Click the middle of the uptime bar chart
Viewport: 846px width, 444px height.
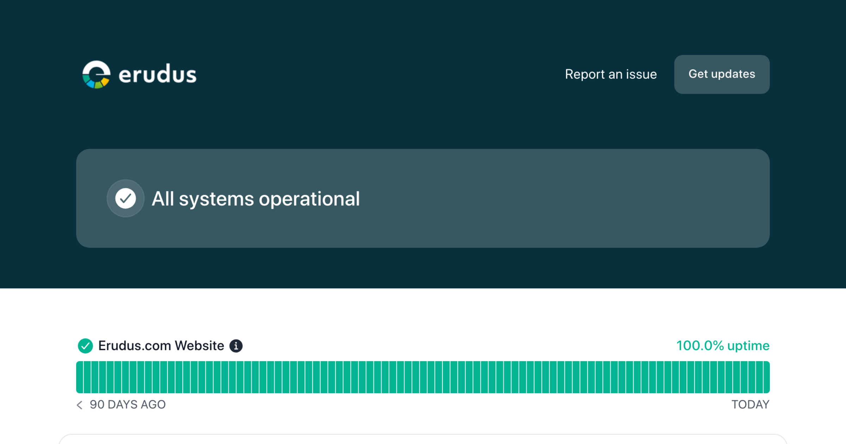(423, 377)
